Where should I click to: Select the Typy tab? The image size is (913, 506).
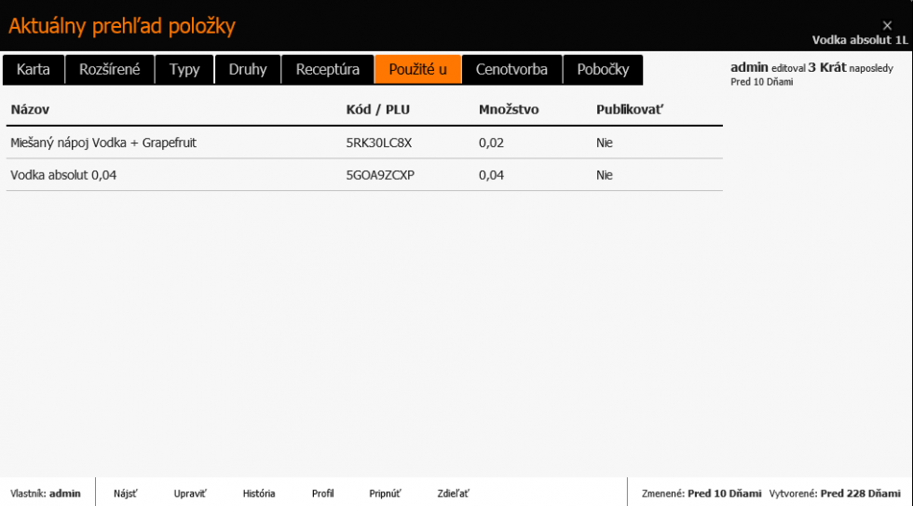(x=184, y=70)
